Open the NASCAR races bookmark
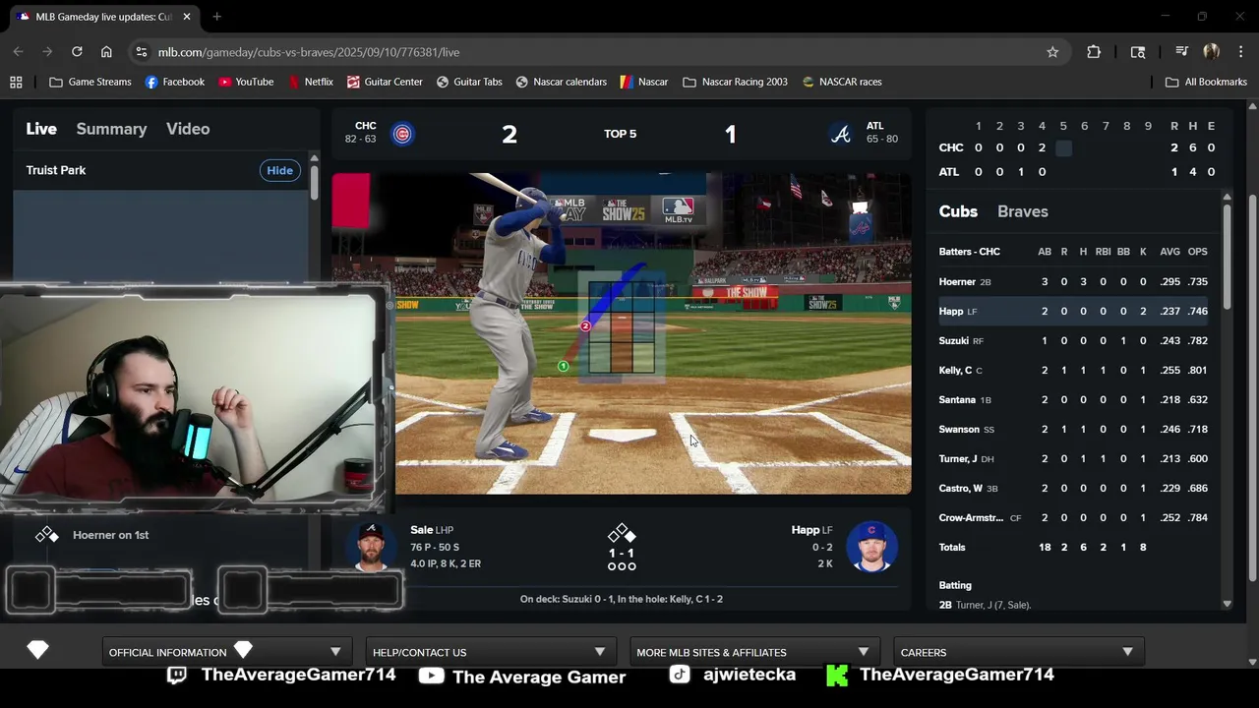 (x=842, y=82)
